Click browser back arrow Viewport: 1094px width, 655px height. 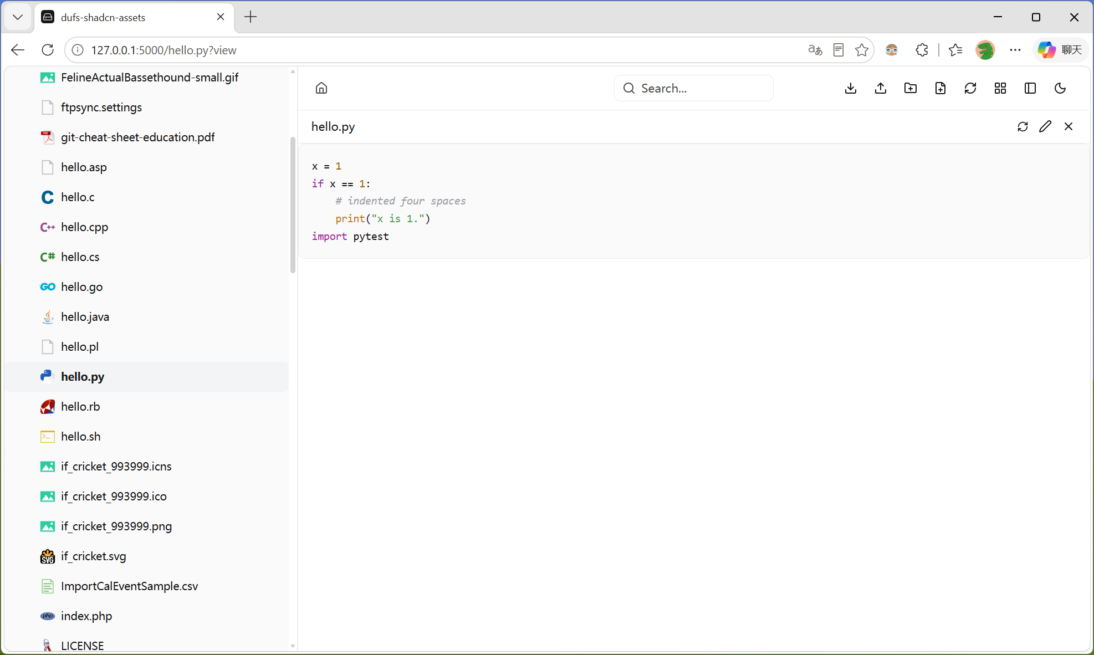(18, 50)
